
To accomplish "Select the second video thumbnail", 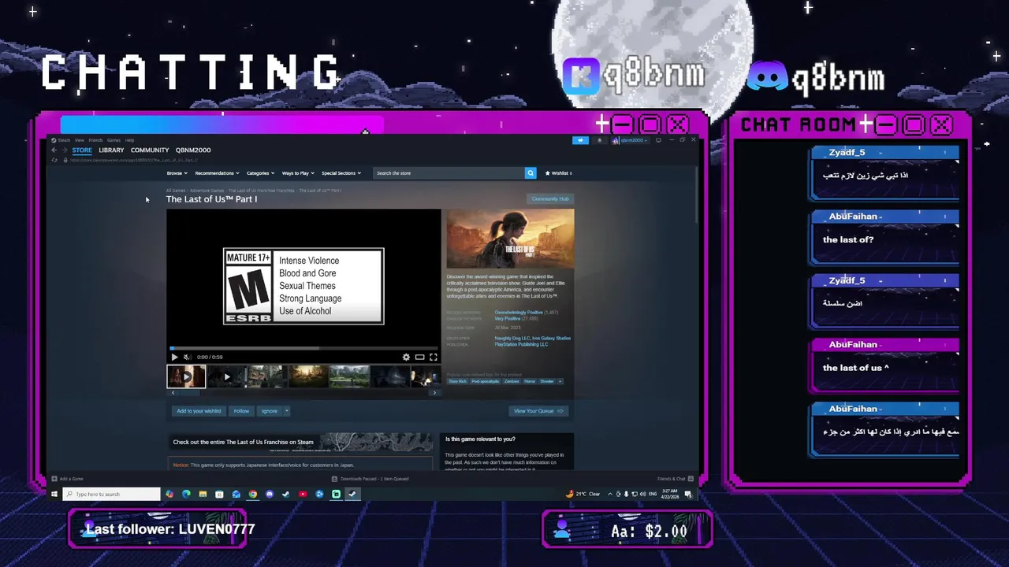I will point(227,376).
